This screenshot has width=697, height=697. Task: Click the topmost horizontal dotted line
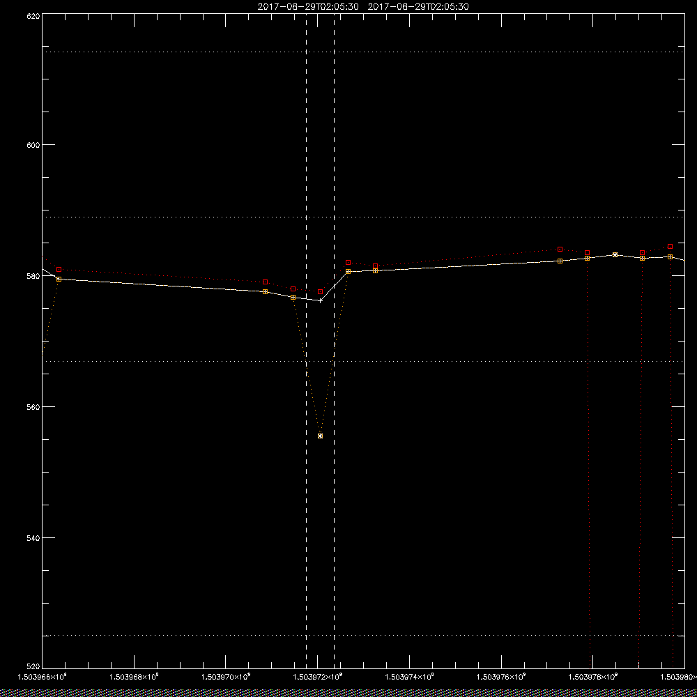[x=363, y=52]
